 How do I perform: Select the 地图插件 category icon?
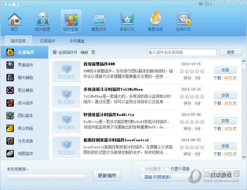[x=10, y=154]
